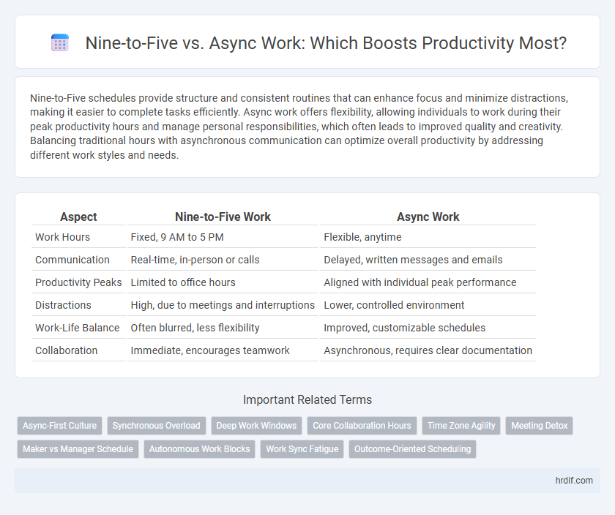This screenshot has height=515, width=615.
Task: Select the Maker vs Manager Schedule tag
Action: pos(78,449)
